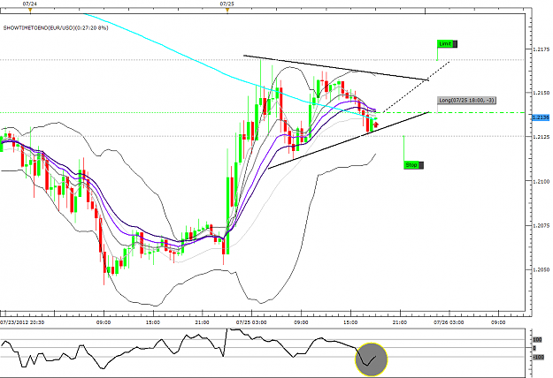
Task: Click the oscillator 0 level label
Action: 534,349
